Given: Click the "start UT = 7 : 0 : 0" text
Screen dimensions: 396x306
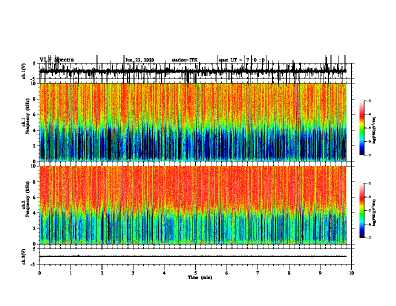Looking at the screenshot, I should [241, 60].
